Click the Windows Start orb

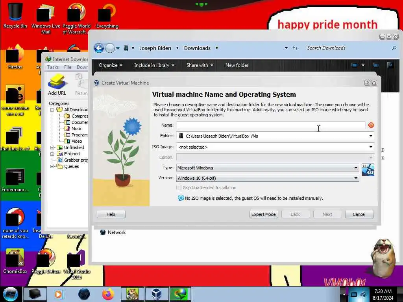pyautogui.click(x=10, y=294)
